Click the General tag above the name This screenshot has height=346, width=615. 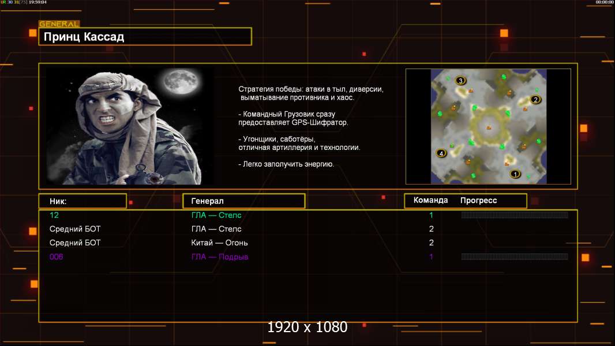coord(59,24)
